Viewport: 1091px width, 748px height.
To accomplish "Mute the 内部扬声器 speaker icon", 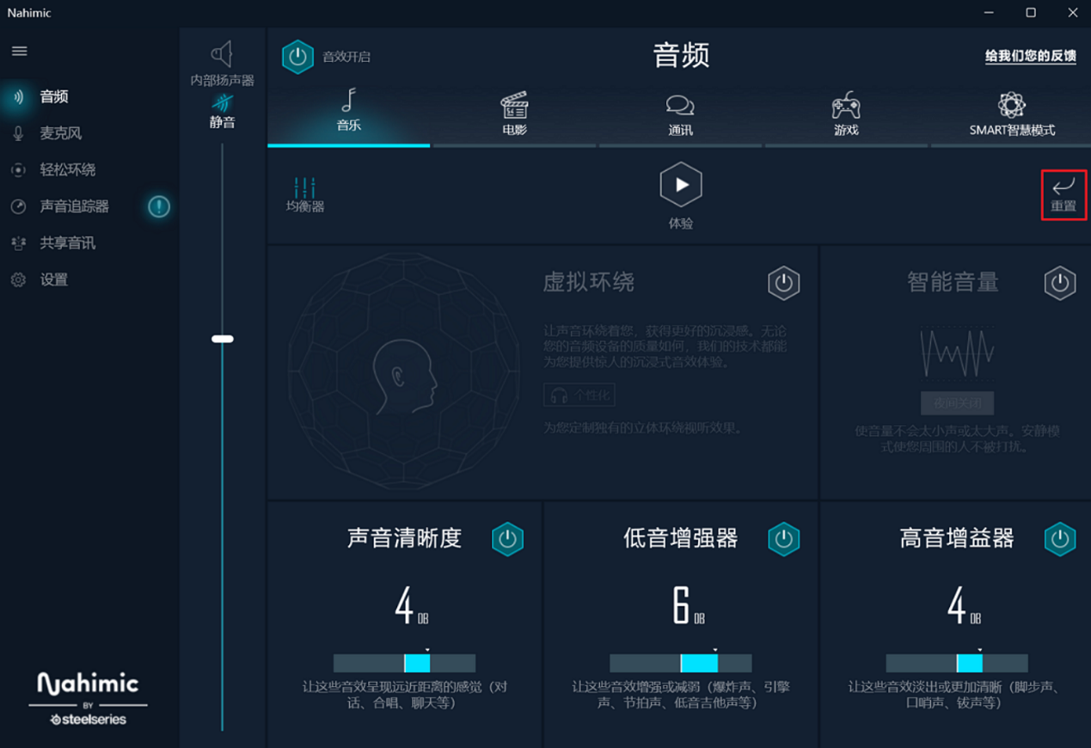I will pos(222,55).
